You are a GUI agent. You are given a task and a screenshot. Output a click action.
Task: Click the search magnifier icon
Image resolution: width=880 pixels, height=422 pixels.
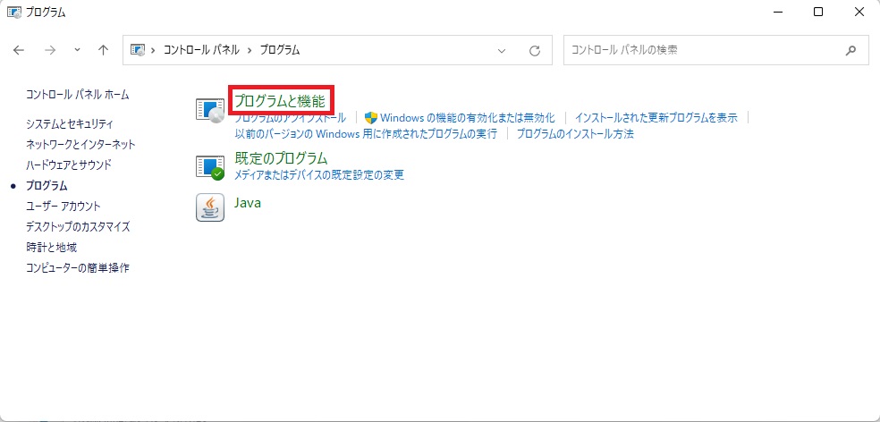point(850,50)
